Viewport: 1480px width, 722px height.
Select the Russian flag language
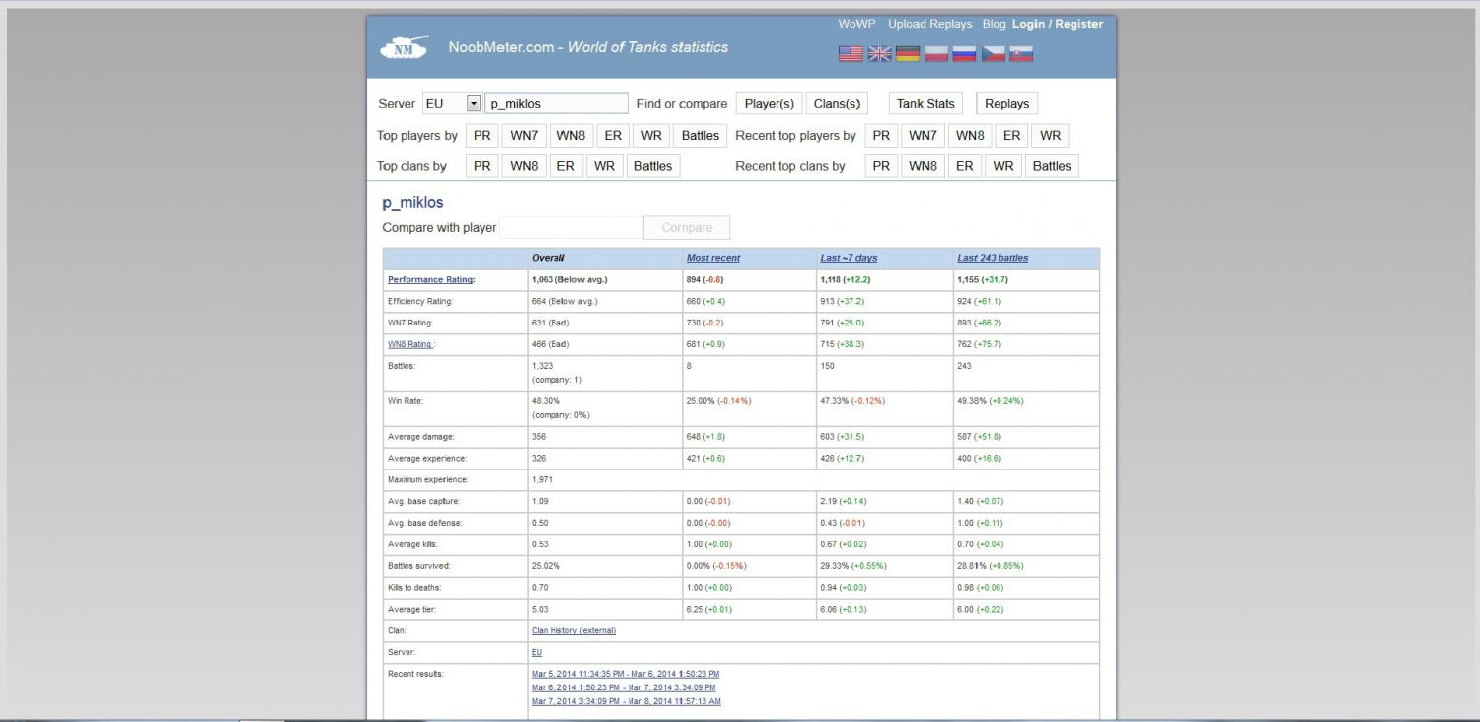click(x=964, y=54)
